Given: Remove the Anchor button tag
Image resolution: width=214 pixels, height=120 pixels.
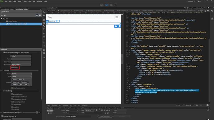Looking at the screenshot, I should click(x=28, y=82).
